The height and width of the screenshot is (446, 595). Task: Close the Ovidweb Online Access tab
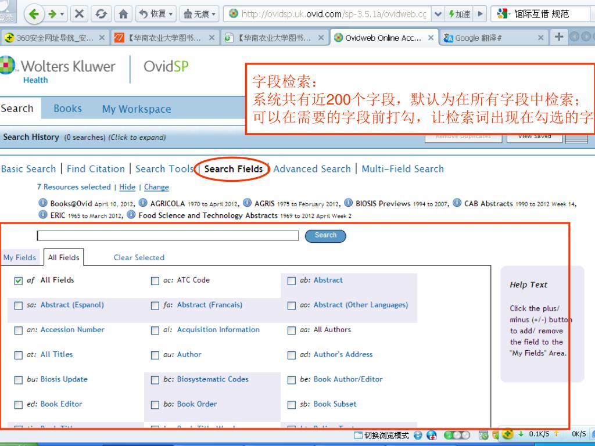[431, 38]
